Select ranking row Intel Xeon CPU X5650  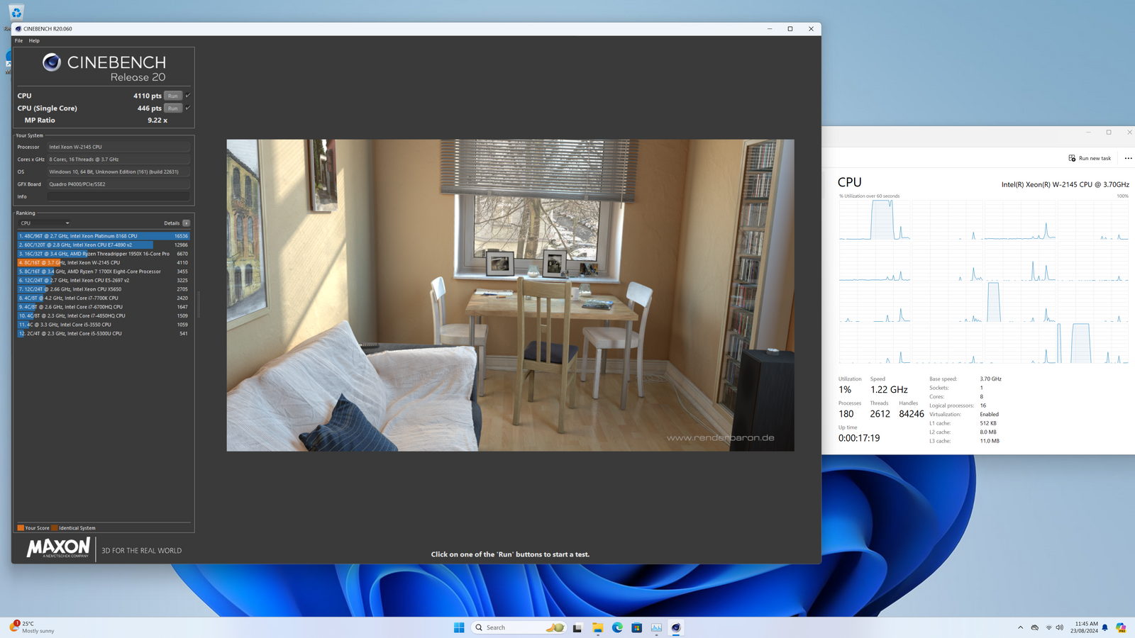[x=104, y=289]
